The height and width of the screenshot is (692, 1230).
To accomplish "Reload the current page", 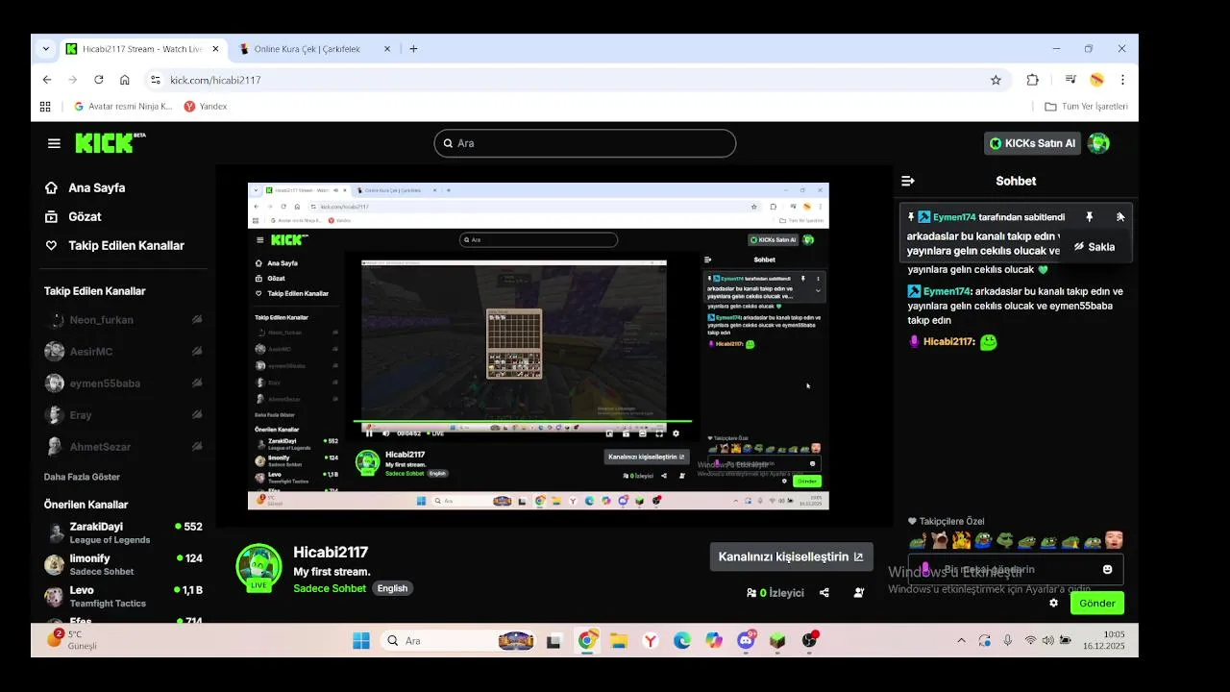I will click(x=98, y=80).
